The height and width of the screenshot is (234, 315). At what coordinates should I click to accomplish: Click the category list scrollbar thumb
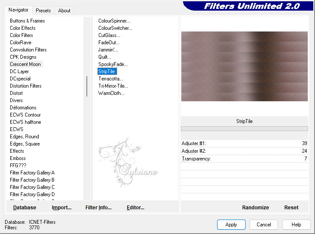point(87,86)
